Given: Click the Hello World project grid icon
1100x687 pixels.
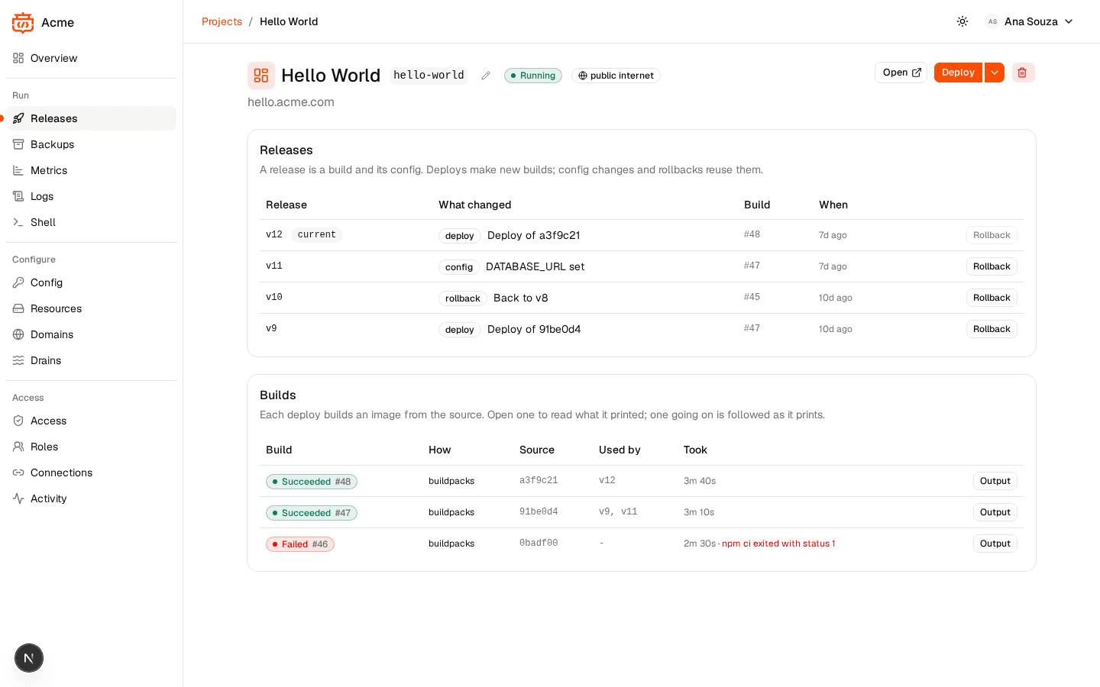Looking at the screenshot, I should [261, 76].
